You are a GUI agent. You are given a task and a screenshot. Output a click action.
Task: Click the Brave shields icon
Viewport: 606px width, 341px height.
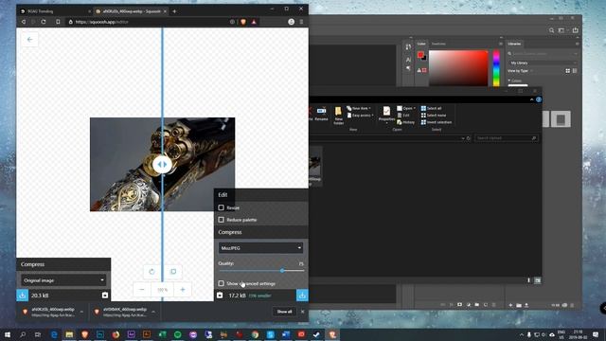[243, 22]
